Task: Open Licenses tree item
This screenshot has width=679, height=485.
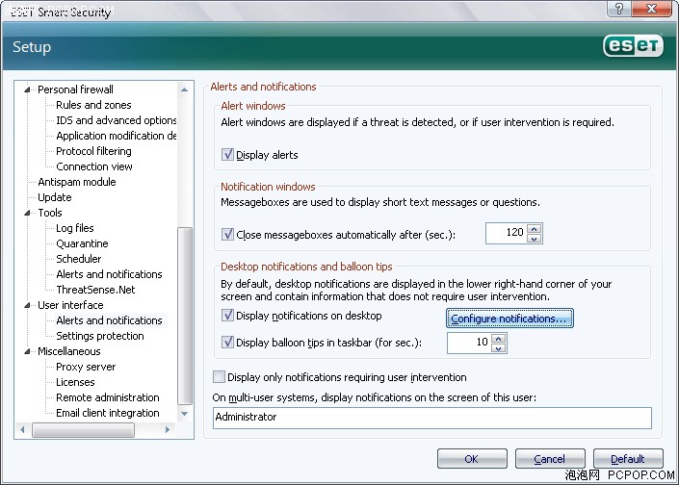Action: 75,382
